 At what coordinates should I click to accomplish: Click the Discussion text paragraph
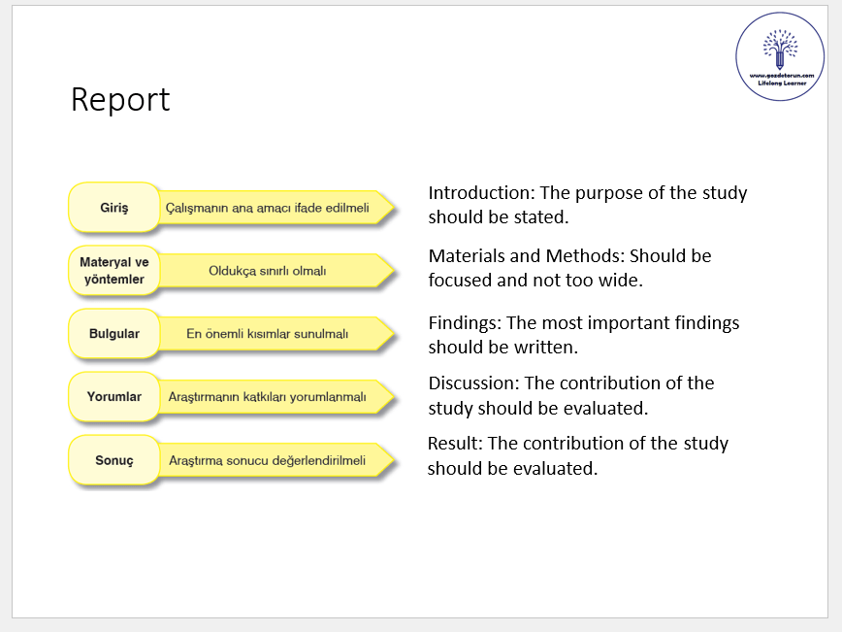pos(572,395)
